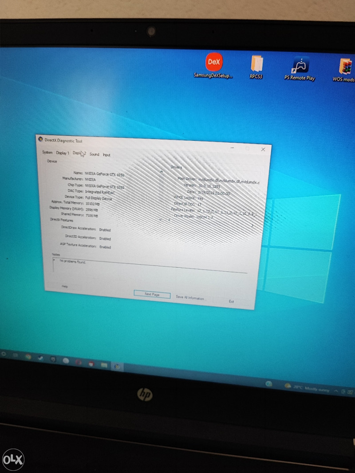Launch PS Remote Play shortcut
Viewport: 355px width, 473px height.
coord(300,68)
